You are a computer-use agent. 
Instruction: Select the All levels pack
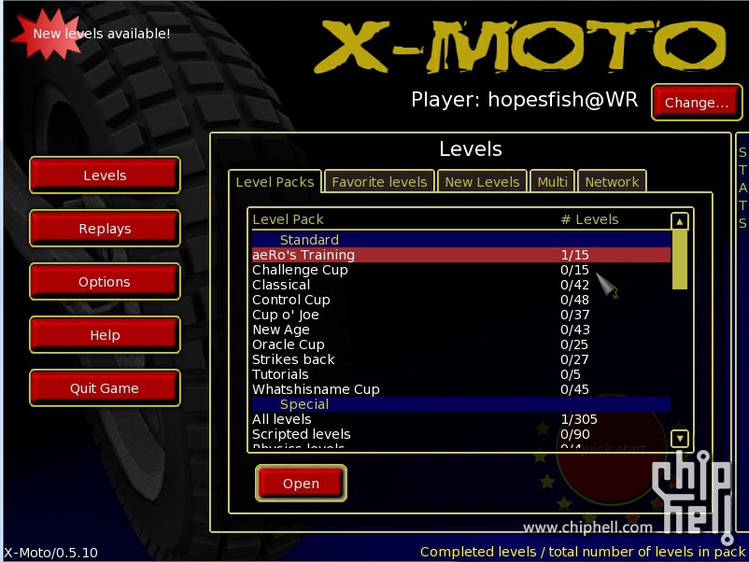461,419
